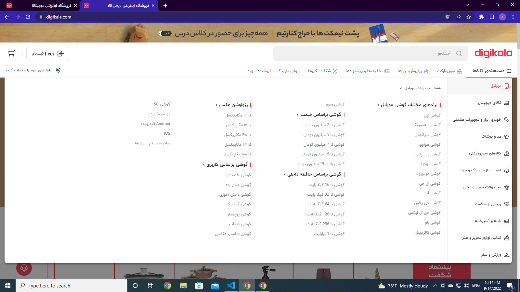Viewport: 520px width, 292px height.
Task: Select ورزش و سفر category
Action: pos(480,255)
